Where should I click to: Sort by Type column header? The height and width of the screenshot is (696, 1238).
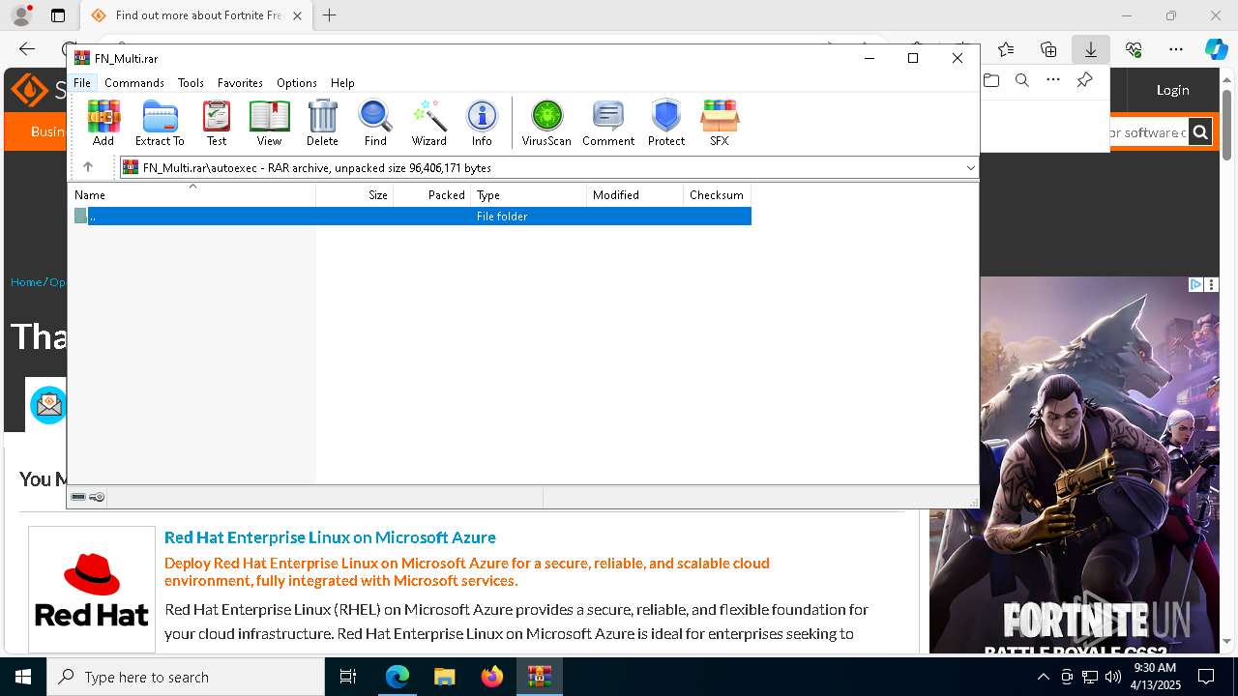click(529, 195)
